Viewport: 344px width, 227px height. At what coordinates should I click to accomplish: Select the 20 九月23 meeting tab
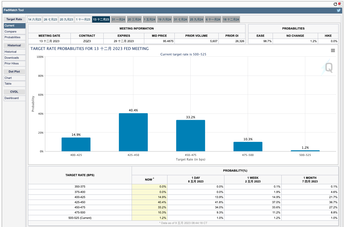[x=67, y=20]
